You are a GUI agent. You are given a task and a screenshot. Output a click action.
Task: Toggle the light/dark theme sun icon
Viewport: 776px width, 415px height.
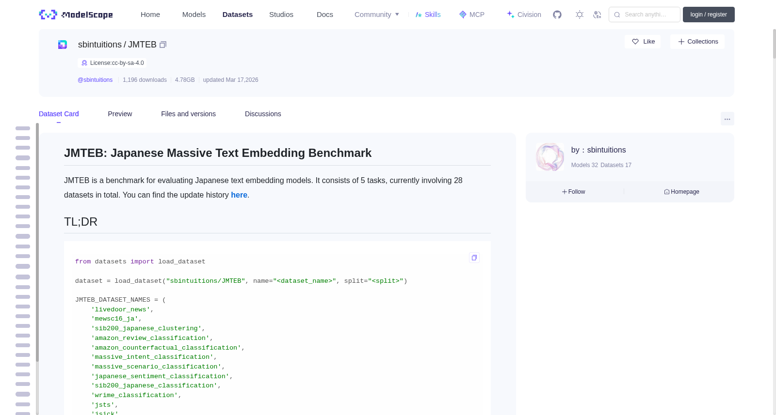coord(579,15)
